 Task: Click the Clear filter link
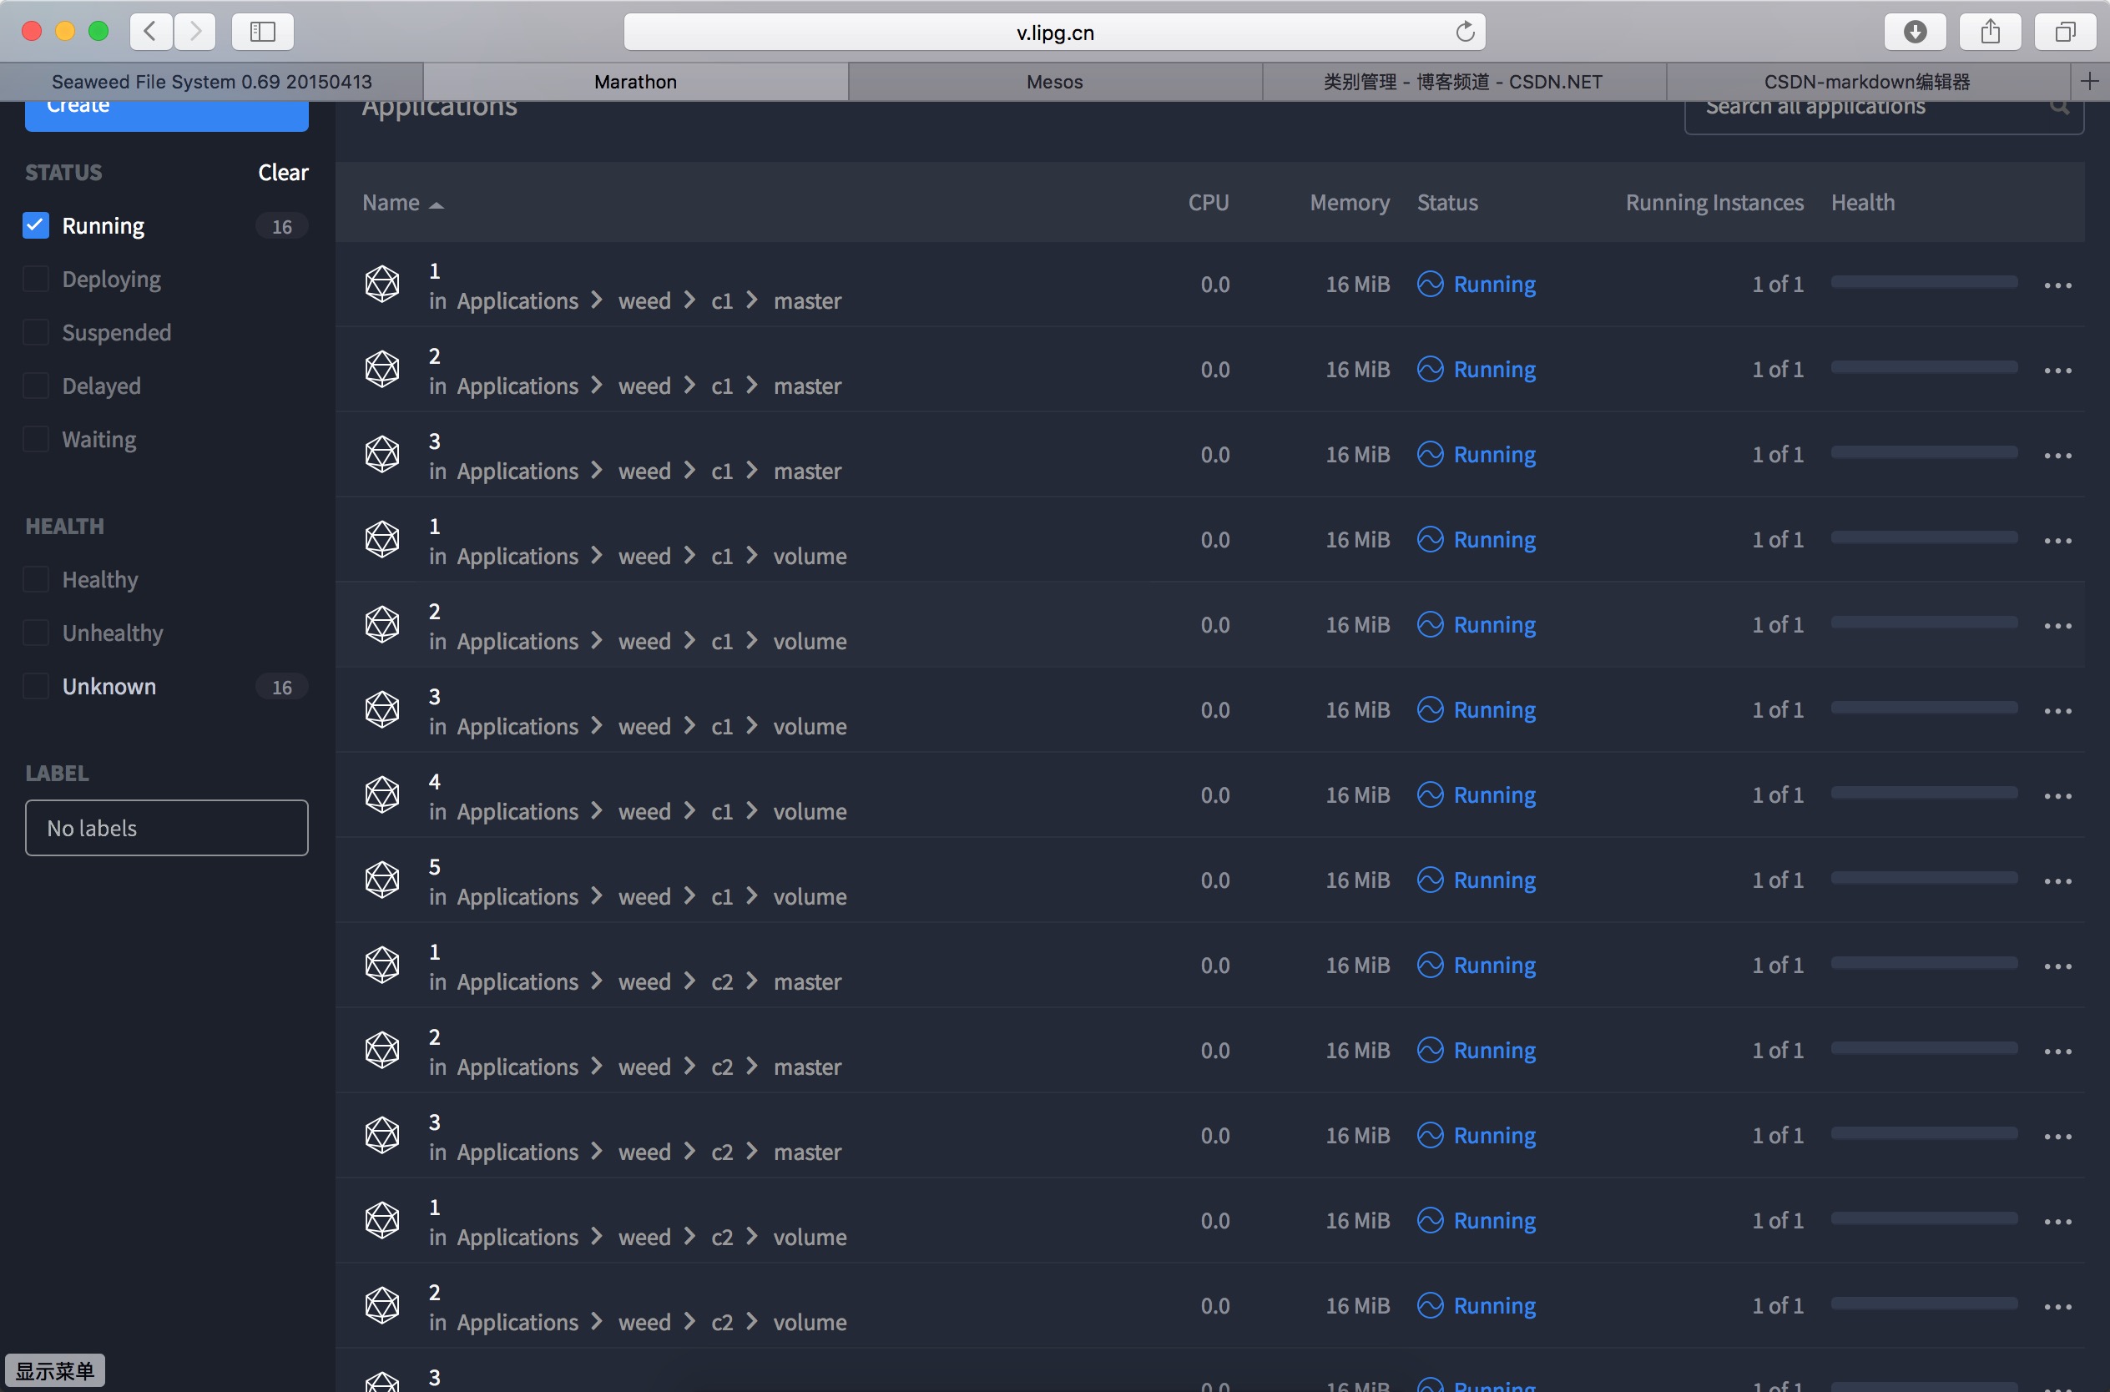[x=283, y=172]
